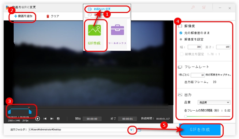Click the 出力総フレーム value 20
Image resolution: width=239 pixels, height=139 pixels.
[215, 82]
